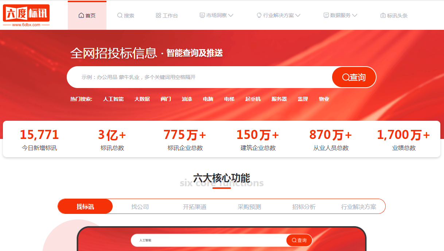The height and width of the screenshot is (251, 444).
Task: Switch to the 找标讯 tab
Action: 85,206
